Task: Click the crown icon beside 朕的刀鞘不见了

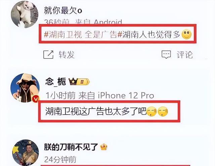Action: 104,147
